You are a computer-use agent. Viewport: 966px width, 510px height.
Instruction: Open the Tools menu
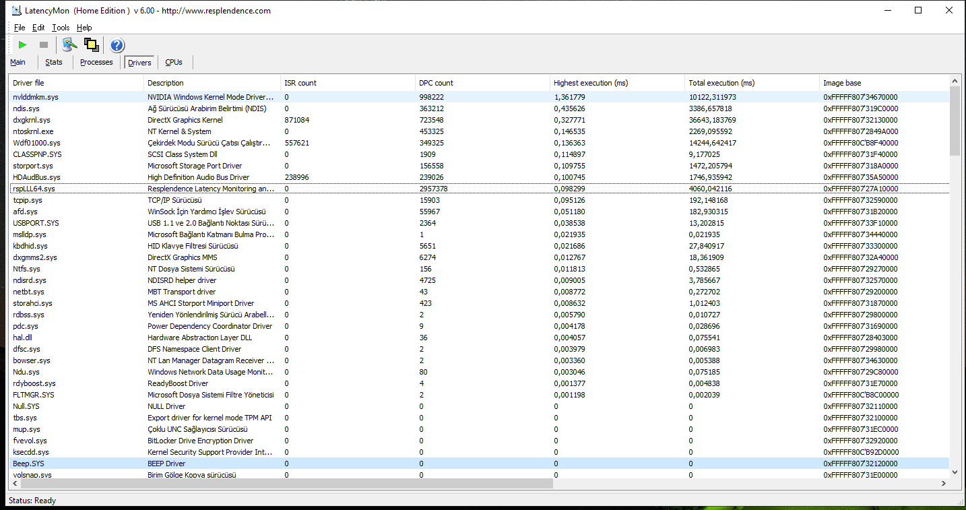61,28
